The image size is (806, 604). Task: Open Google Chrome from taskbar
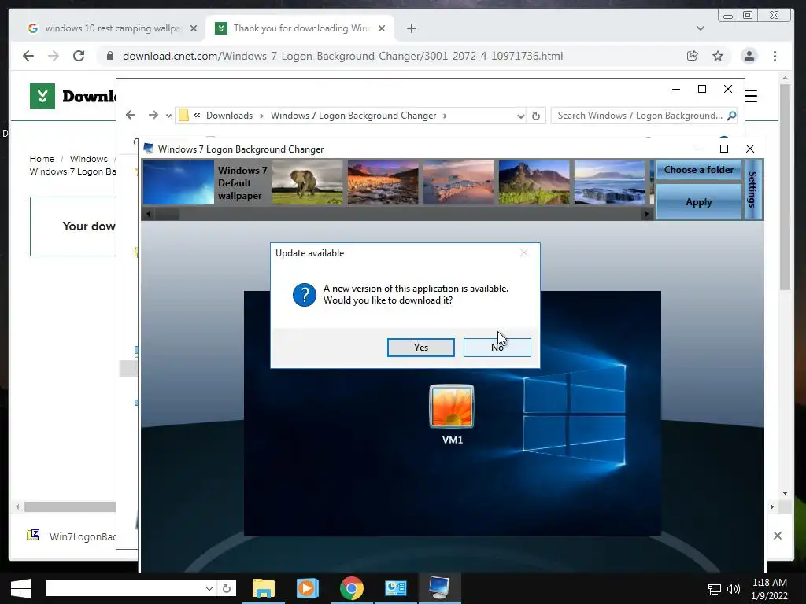[x=352, y=588]
